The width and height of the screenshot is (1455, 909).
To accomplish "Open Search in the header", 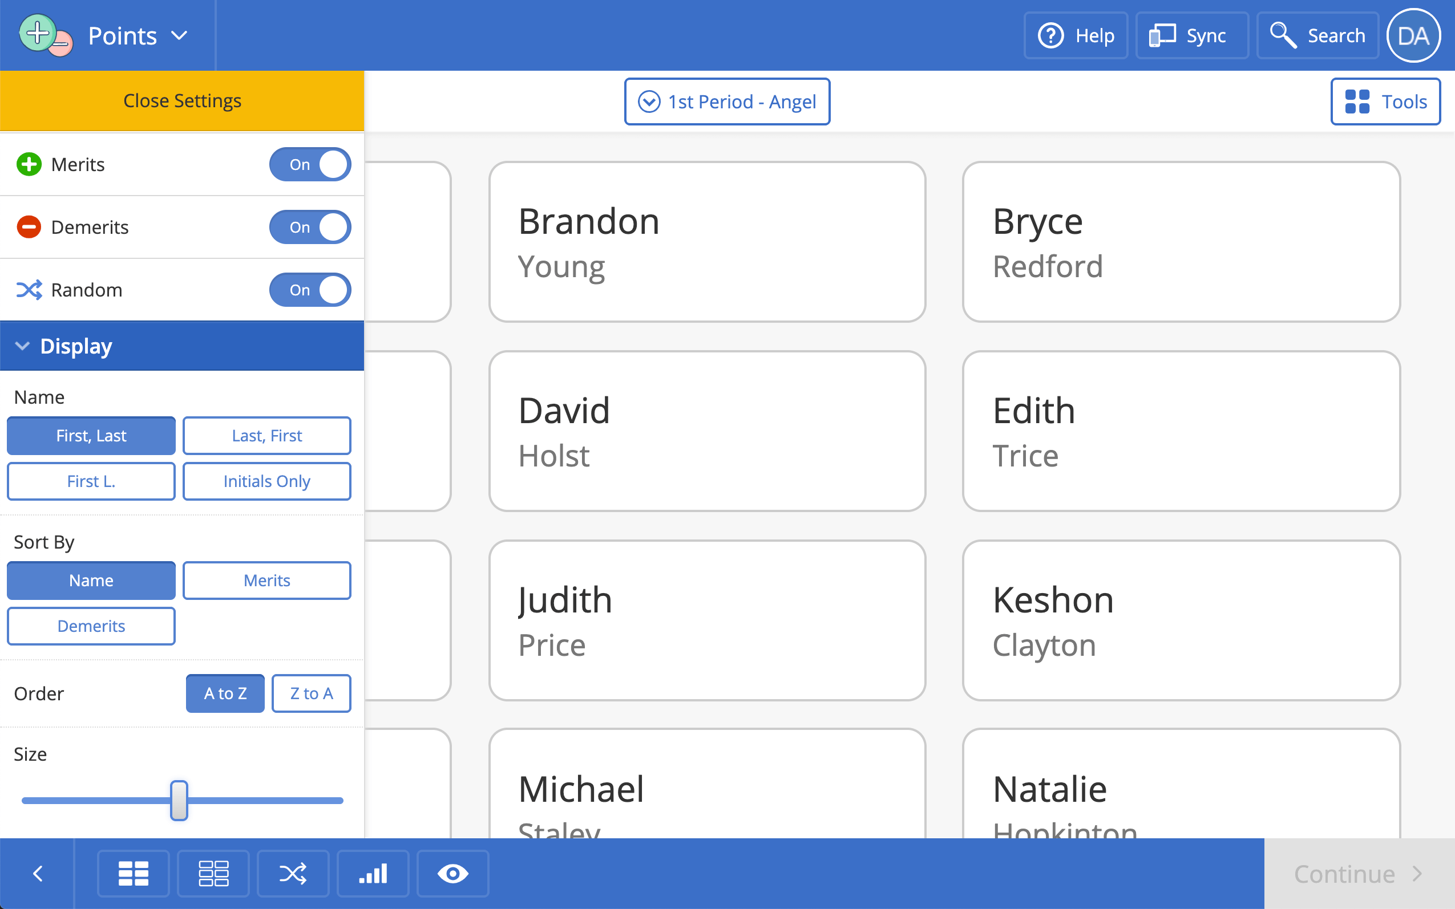I will (x=1317, y=35).
